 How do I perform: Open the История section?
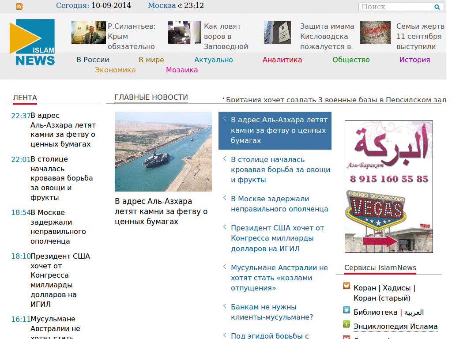pyautogui.click(x=414, y=59)
